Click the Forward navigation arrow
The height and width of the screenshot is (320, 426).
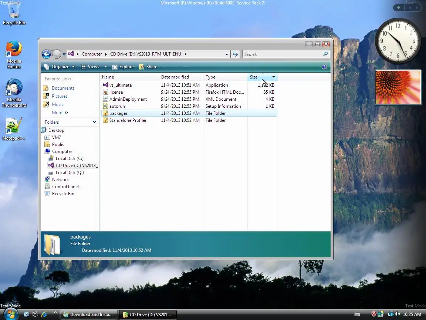click(x=57, y=54)
